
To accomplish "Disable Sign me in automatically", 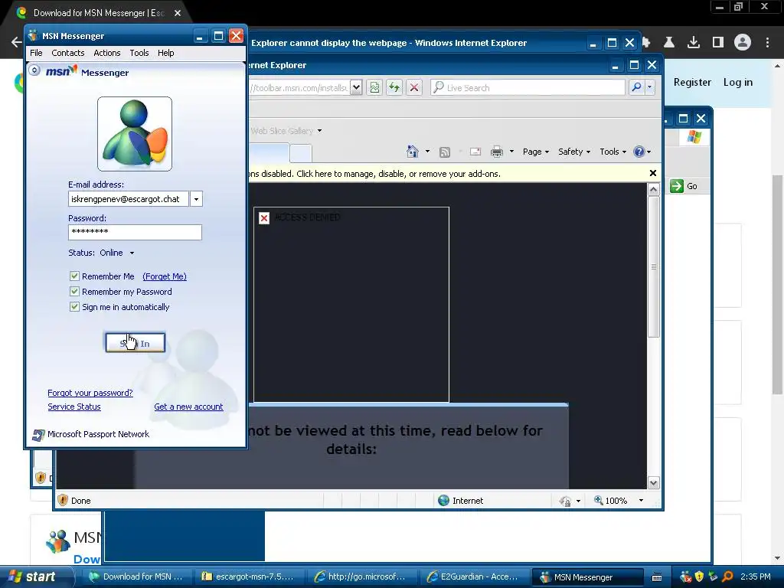I will tap(74, 307).
